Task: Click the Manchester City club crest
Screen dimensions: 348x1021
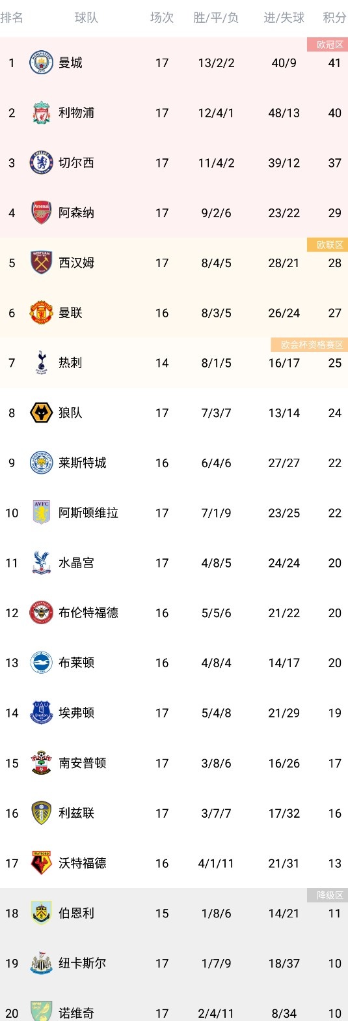Action: tap(42, 63)
